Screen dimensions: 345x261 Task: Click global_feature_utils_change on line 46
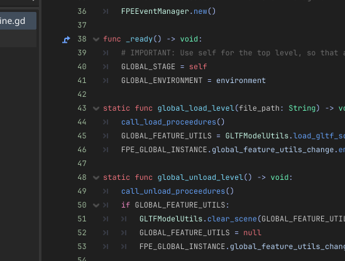273,150
